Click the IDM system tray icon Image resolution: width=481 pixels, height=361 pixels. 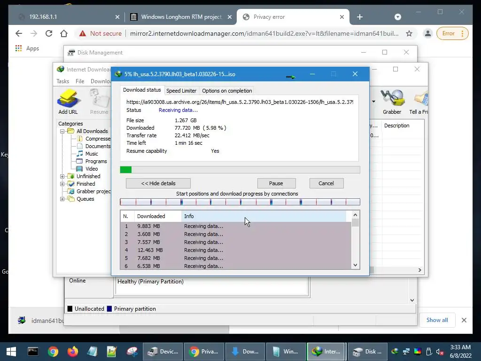point(395,352)
